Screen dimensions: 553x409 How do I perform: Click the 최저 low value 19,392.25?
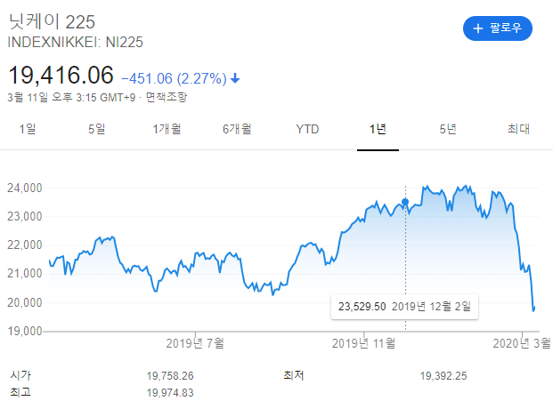point(444,376)
